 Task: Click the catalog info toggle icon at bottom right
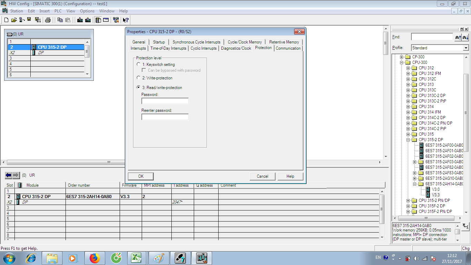pos(465,226)
